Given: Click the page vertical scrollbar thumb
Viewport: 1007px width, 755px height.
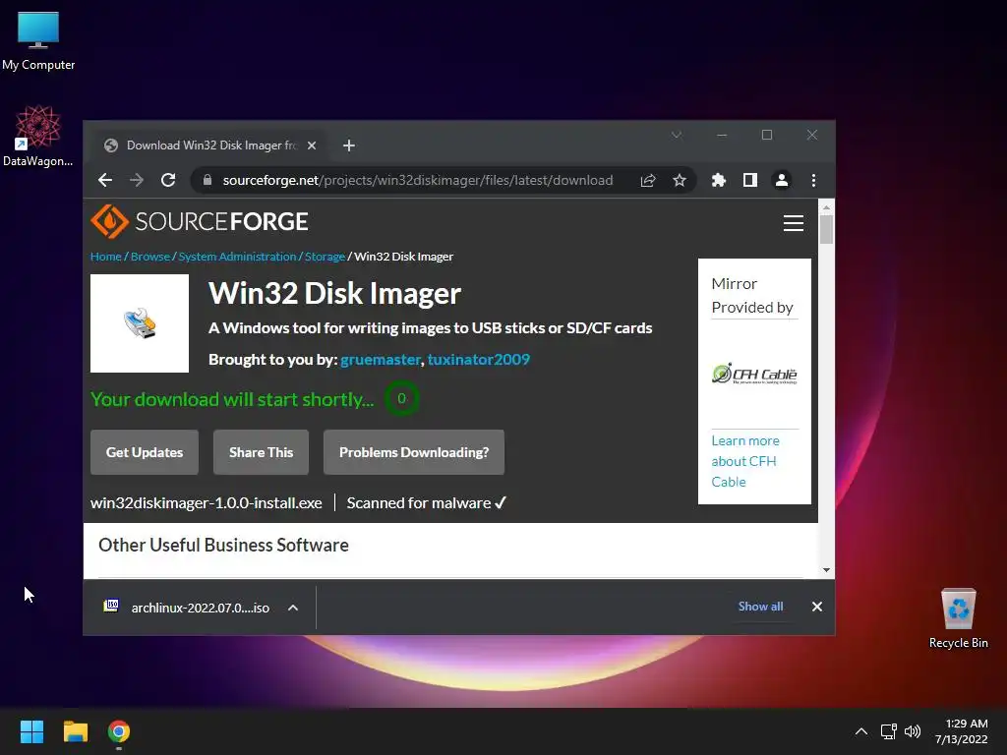Looking at the screenshot, I should pyautogui.click(x=826, y=230).
